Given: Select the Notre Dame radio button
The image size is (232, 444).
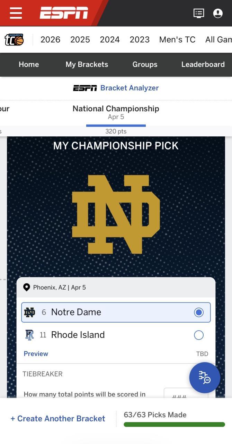Looking at the screenshot, I should 199,313.
